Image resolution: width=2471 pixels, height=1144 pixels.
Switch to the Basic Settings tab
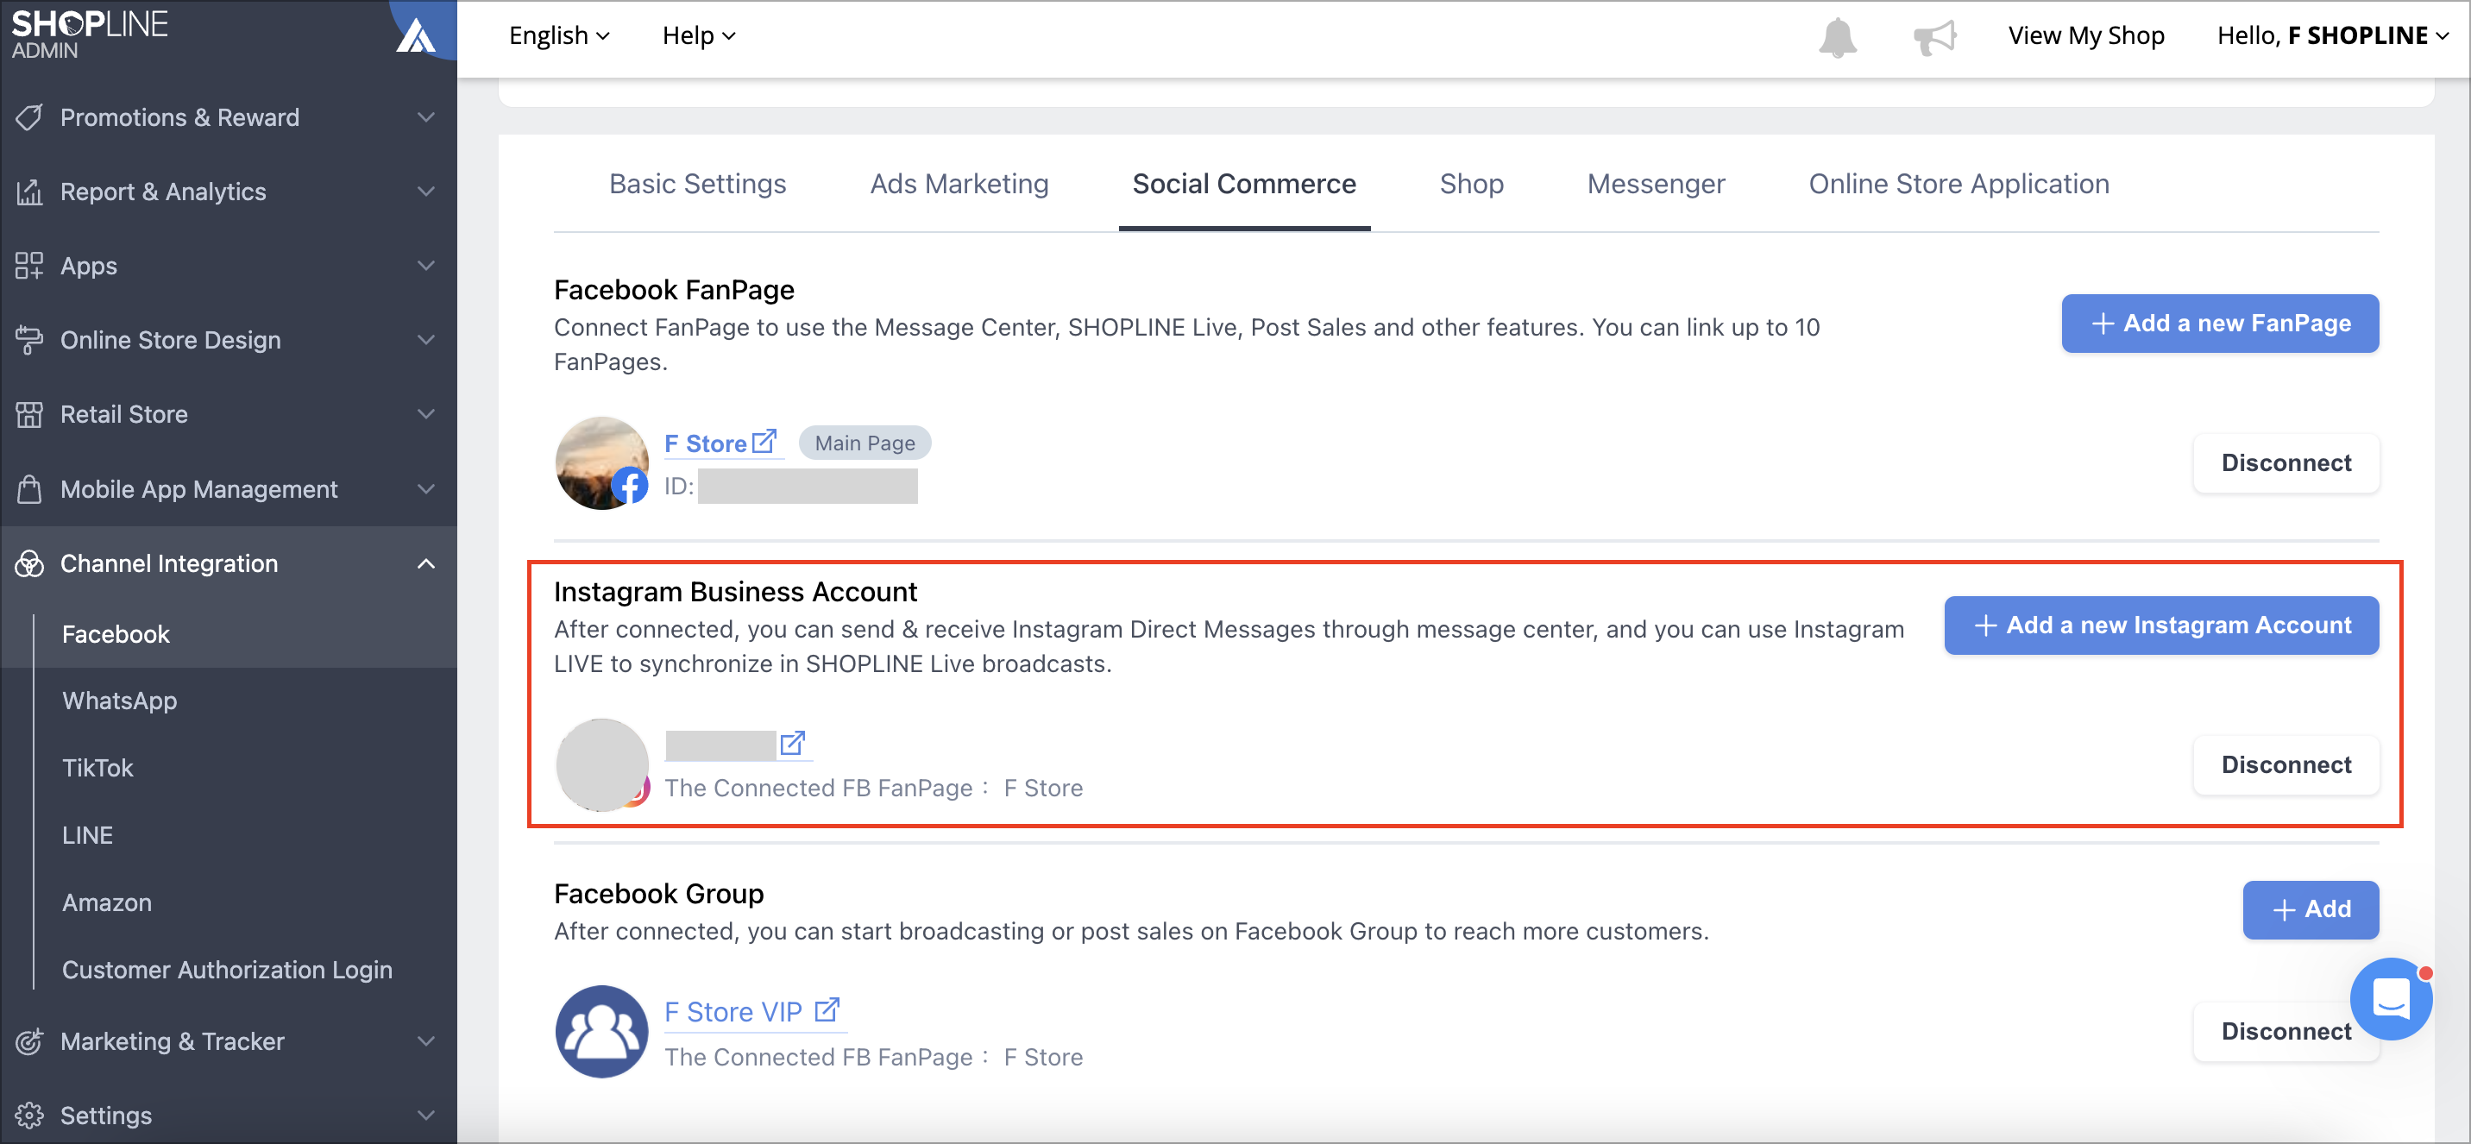pos(697,183)
